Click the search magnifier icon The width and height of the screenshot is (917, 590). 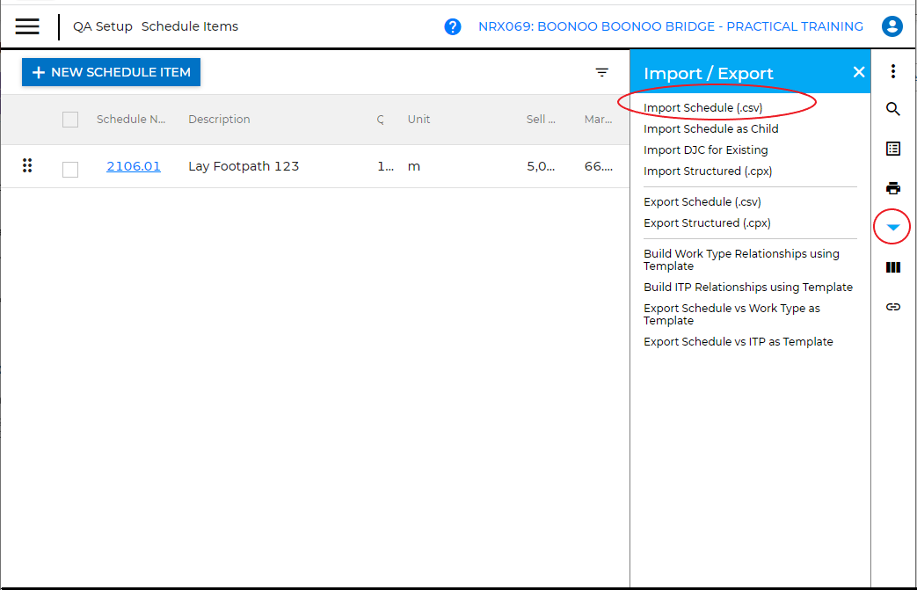click(x=893, y=109)
